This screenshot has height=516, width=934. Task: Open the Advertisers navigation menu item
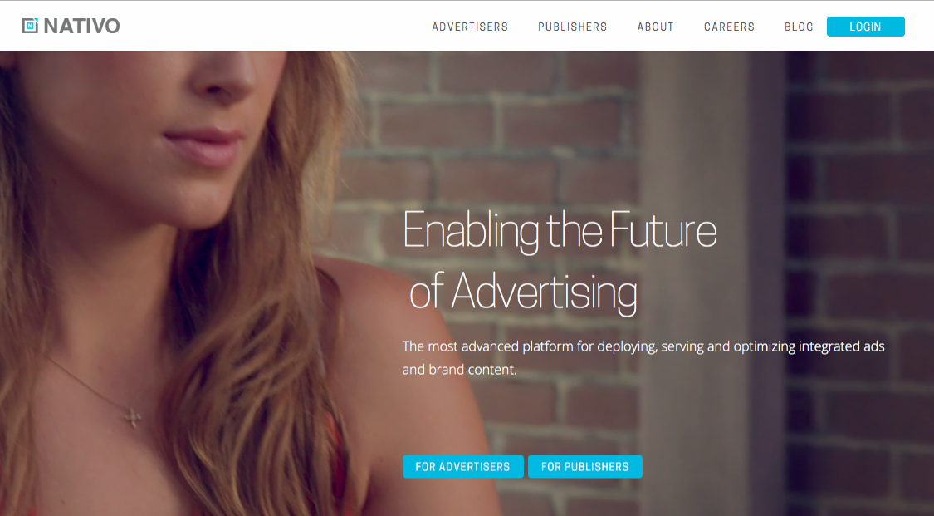(x=470, y=27)
